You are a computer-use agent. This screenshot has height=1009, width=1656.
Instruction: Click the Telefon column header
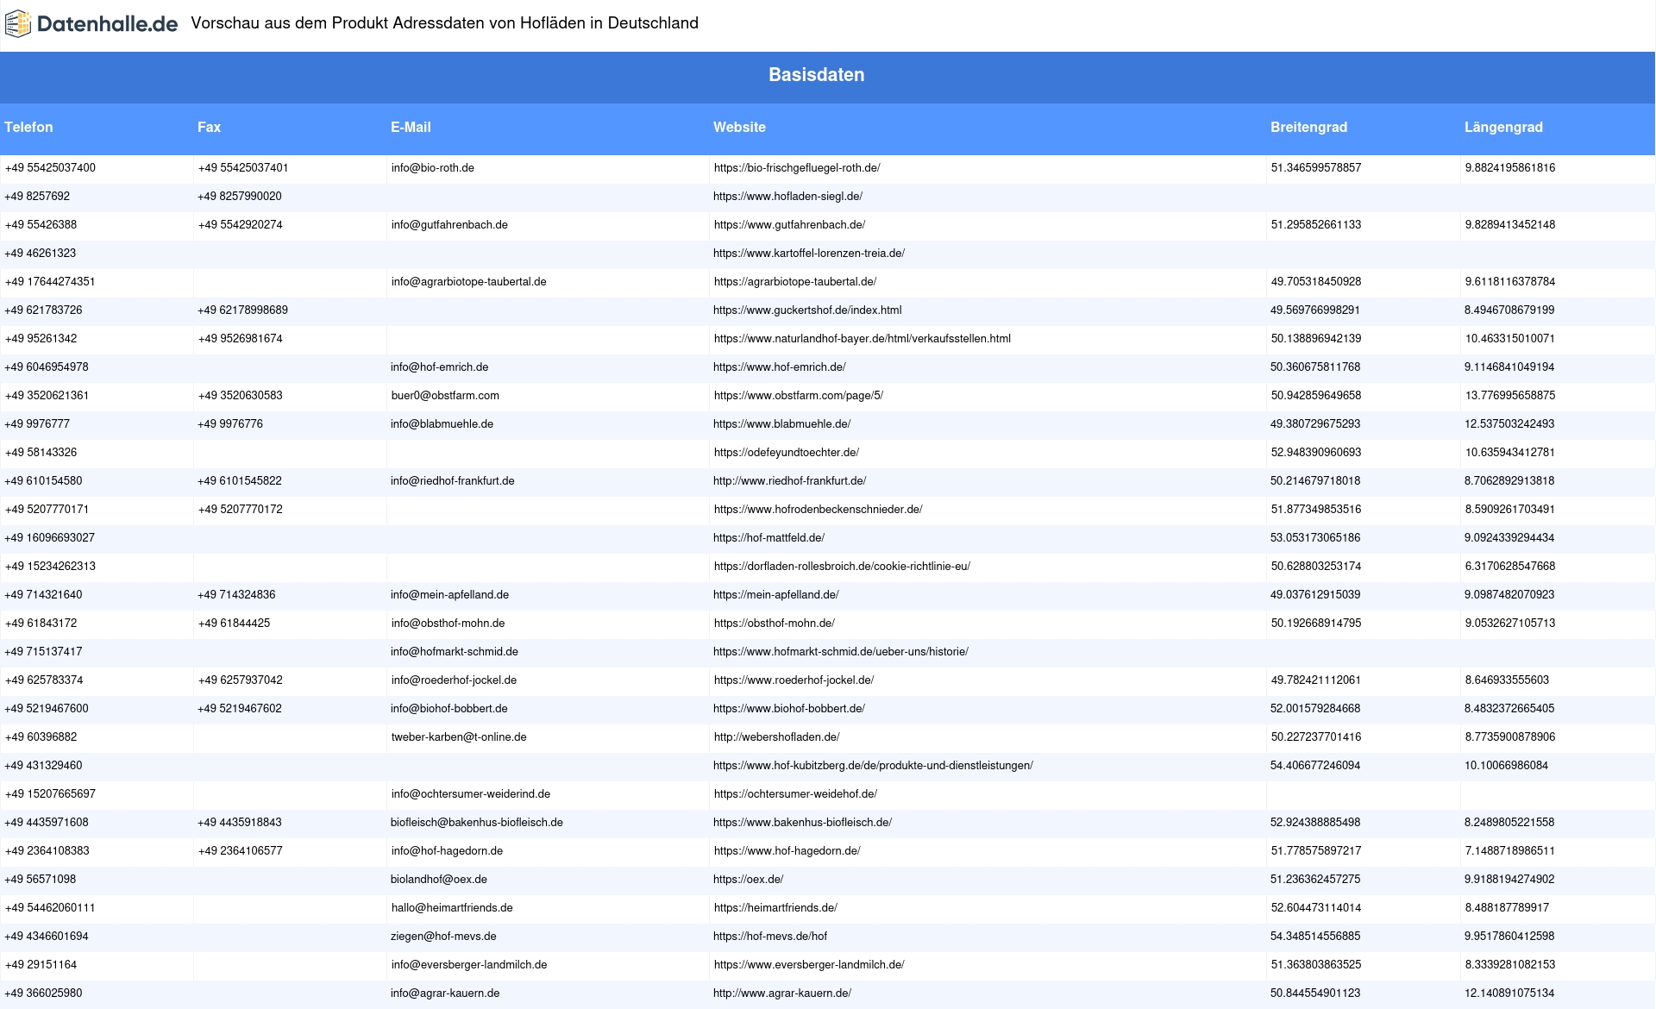(x=28, y=128)
